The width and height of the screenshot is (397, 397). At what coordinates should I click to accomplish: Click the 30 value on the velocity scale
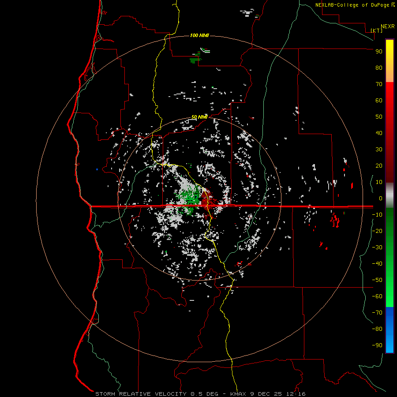(379, 150)
